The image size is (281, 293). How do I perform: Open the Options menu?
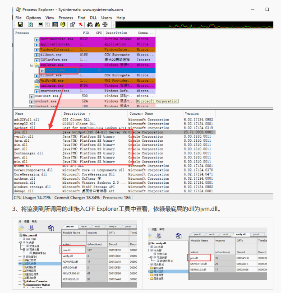pyautogui.click(x=33, y=18)
